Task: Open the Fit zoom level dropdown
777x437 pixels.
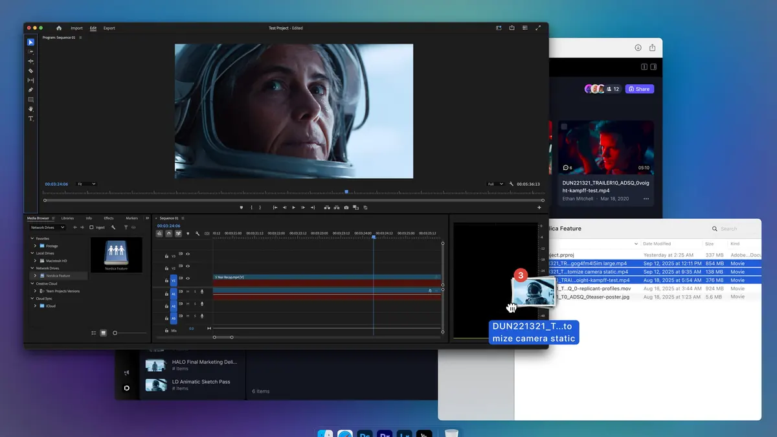Action: (x=87, y=184)
